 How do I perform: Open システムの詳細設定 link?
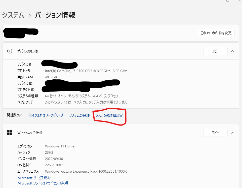109,115
